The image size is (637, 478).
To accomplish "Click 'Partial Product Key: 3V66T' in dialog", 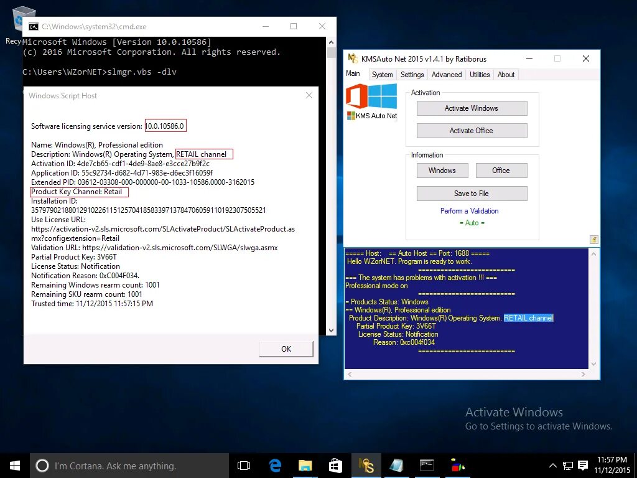I will 74,257.
